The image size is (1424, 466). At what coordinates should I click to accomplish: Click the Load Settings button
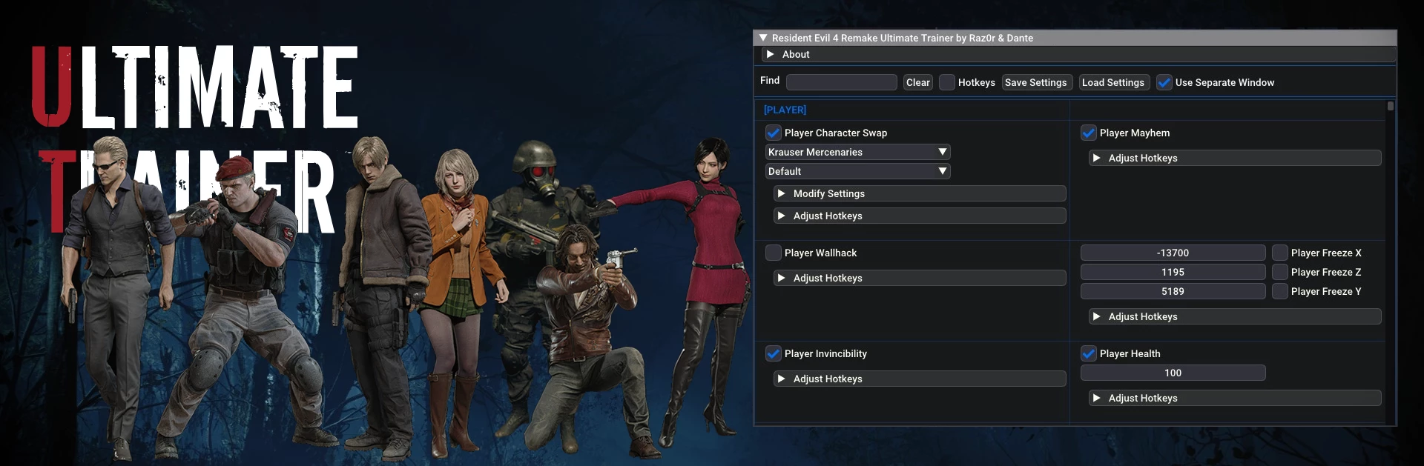point(1113,82)
